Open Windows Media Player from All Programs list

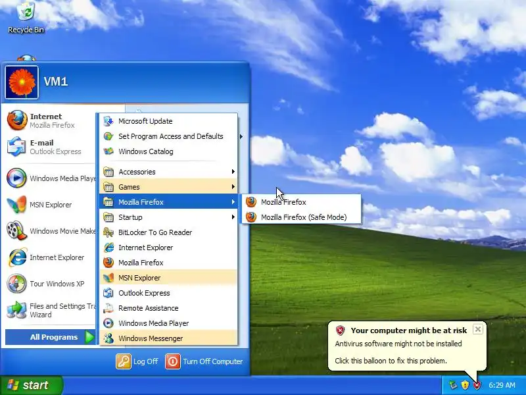pos(168,323)
